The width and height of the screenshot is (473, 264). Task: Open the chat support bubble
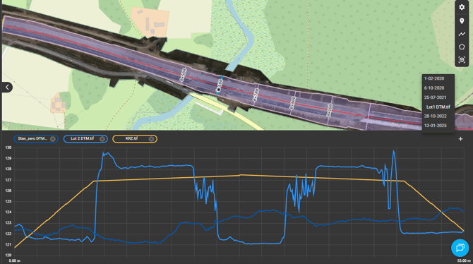click(460, 248)
